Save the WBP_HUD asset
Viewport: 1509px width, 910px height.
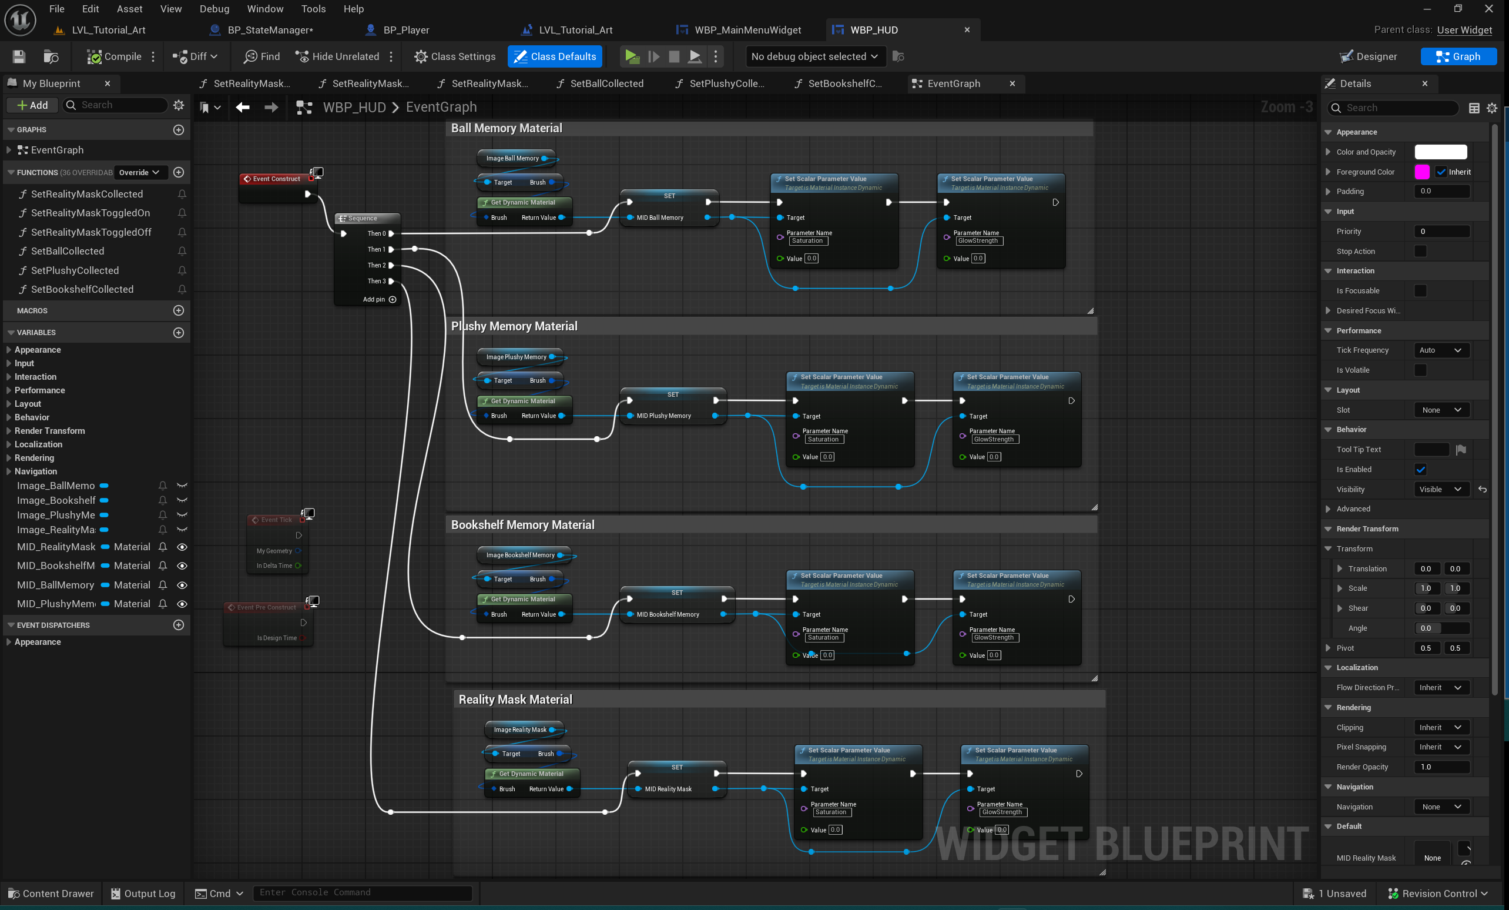(x=18, y=56)
